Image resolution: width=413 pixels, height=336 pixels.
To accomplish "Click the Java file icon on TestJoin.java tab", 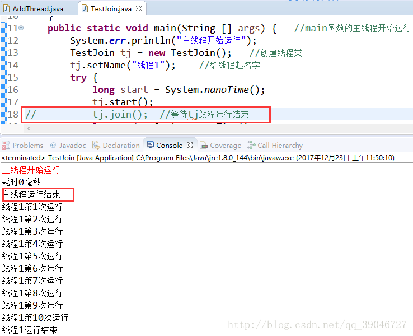I will click(85, 9).
